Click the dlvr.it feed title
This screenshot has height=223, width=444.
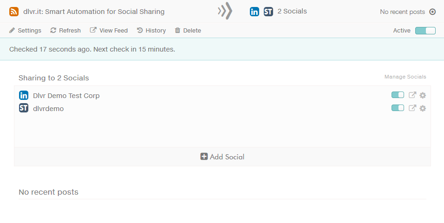[94, 12]
